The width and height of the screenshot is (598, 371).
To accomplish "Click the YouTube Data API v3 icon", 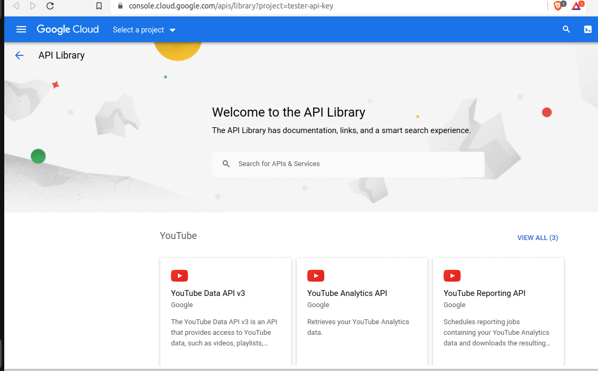I will pyautogui.click(x=179, y=276).
